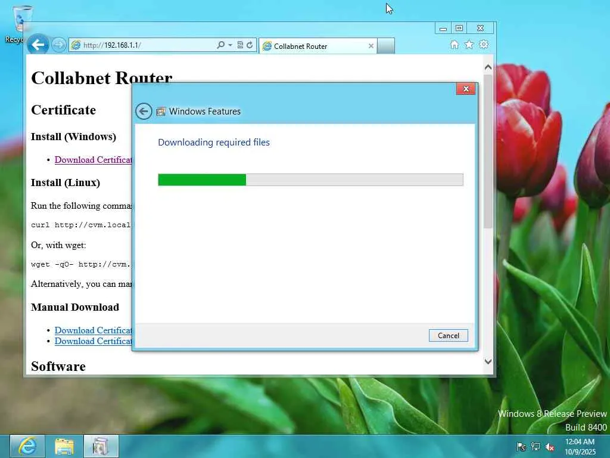Image resolution: width=610 pixels, height=458 pixels.
Task: Click the 'Collabnet Router' page heading
Action: (101, 78)
